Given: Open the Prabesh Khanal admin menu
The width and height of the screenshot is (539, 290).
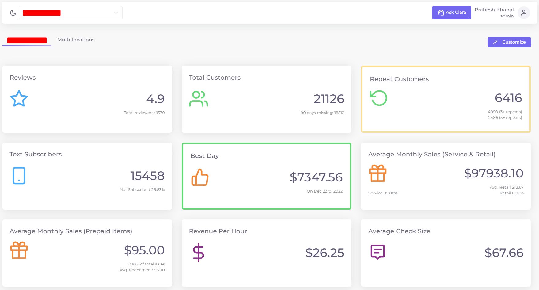Looking at the screenshot, I should pos(494,13).
